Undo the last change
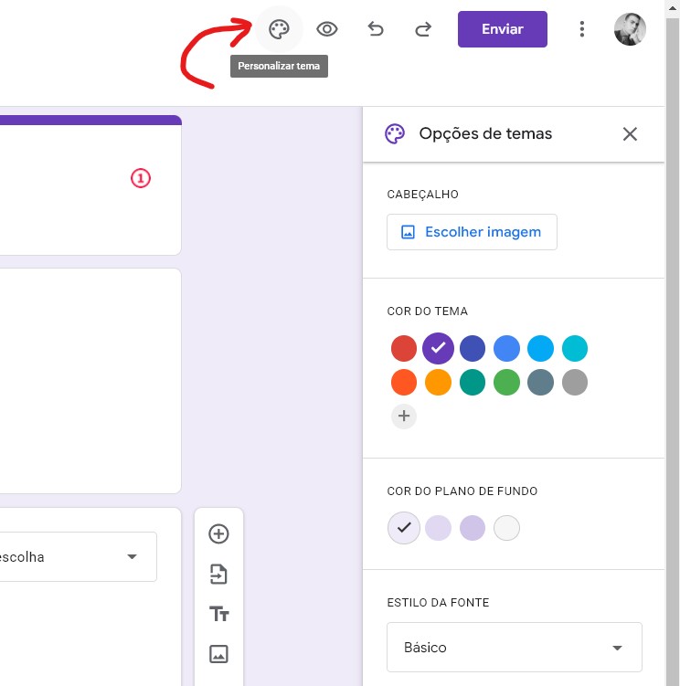This screenshot has width=680, height=686. pos(376,29)
